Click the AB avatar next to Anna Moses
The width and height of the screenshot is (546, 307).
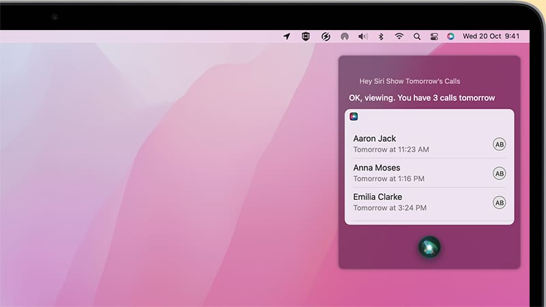coord(500,173)
